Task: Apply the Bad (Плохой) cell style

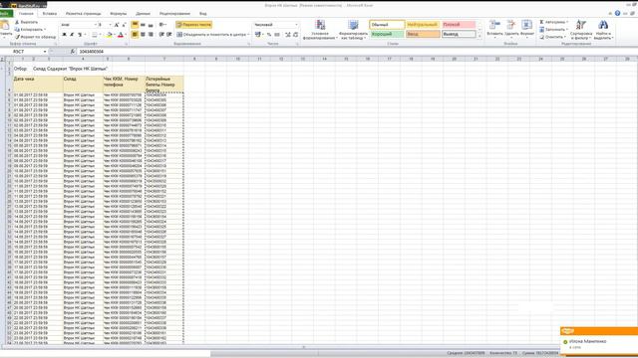Action: coord(459,25)
